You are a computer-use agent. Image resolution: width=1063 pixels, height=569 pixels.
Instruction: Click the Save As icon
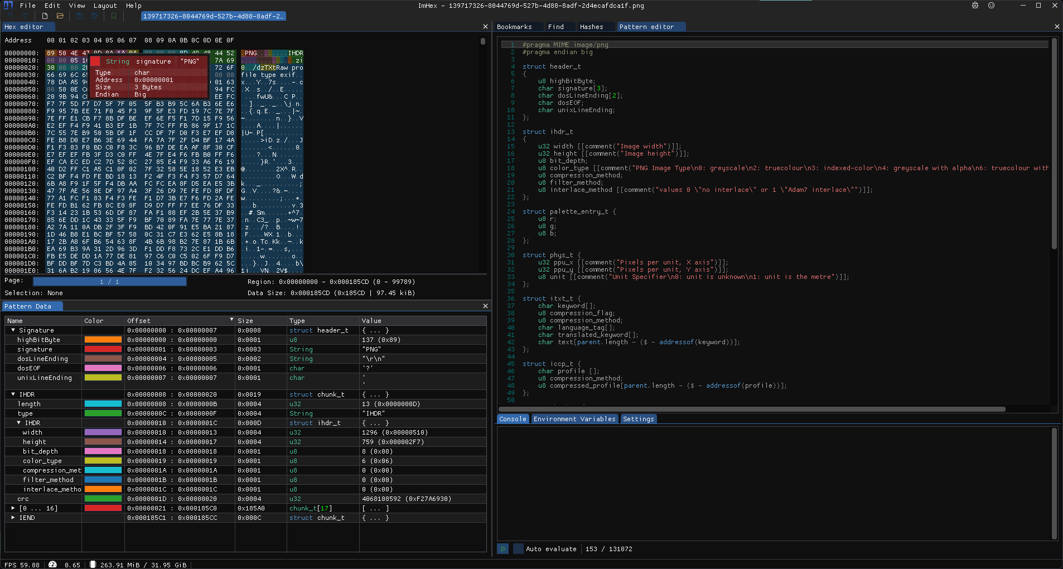tap(95, 16)
